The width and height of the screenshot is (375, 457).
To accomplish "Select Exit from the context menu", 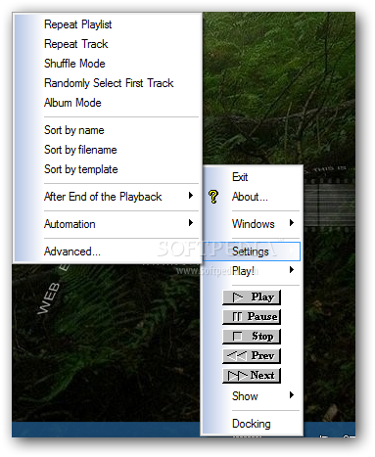I will pos(252,177).
